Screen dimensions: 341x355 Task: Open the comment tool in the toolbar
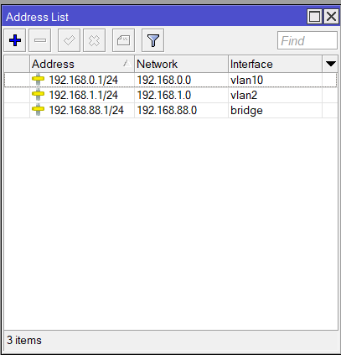click(123, 40)
